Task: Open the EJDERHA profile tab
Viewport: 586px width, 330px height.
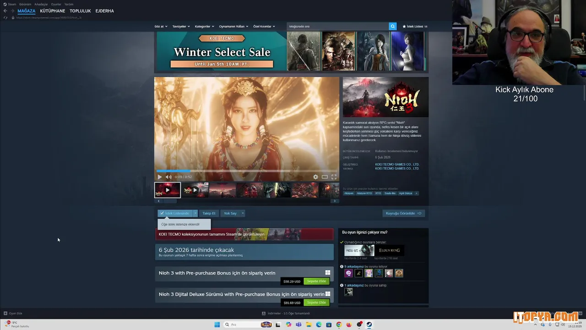Action: tap(105, 11)
